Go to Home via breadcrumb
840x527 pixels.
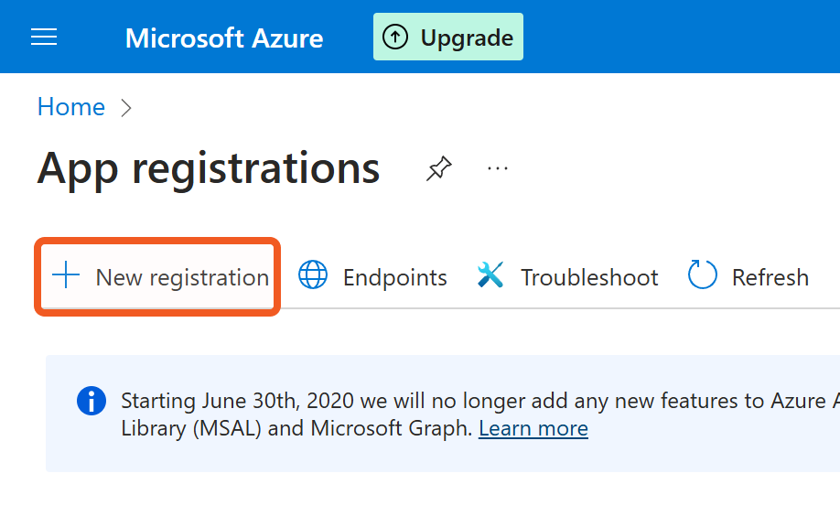tap(70, 107)
